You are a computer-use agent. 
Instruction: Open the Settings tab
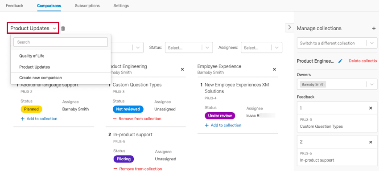(x=121, y=5)
